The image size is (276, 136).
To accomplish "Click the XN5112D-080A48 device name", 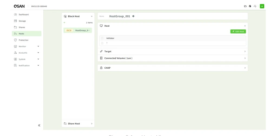I will click(39, 6).
